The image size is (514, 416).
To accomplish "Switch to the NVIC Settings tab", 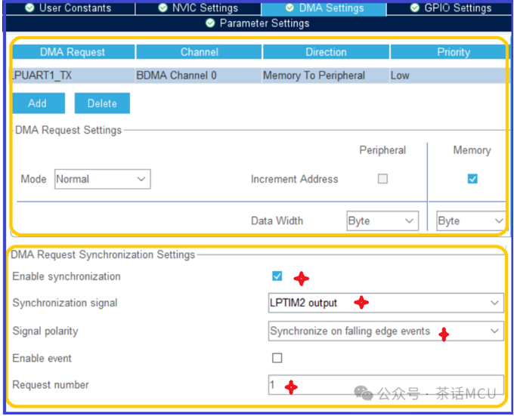I will pyautogui.click(x=198, y=8).
